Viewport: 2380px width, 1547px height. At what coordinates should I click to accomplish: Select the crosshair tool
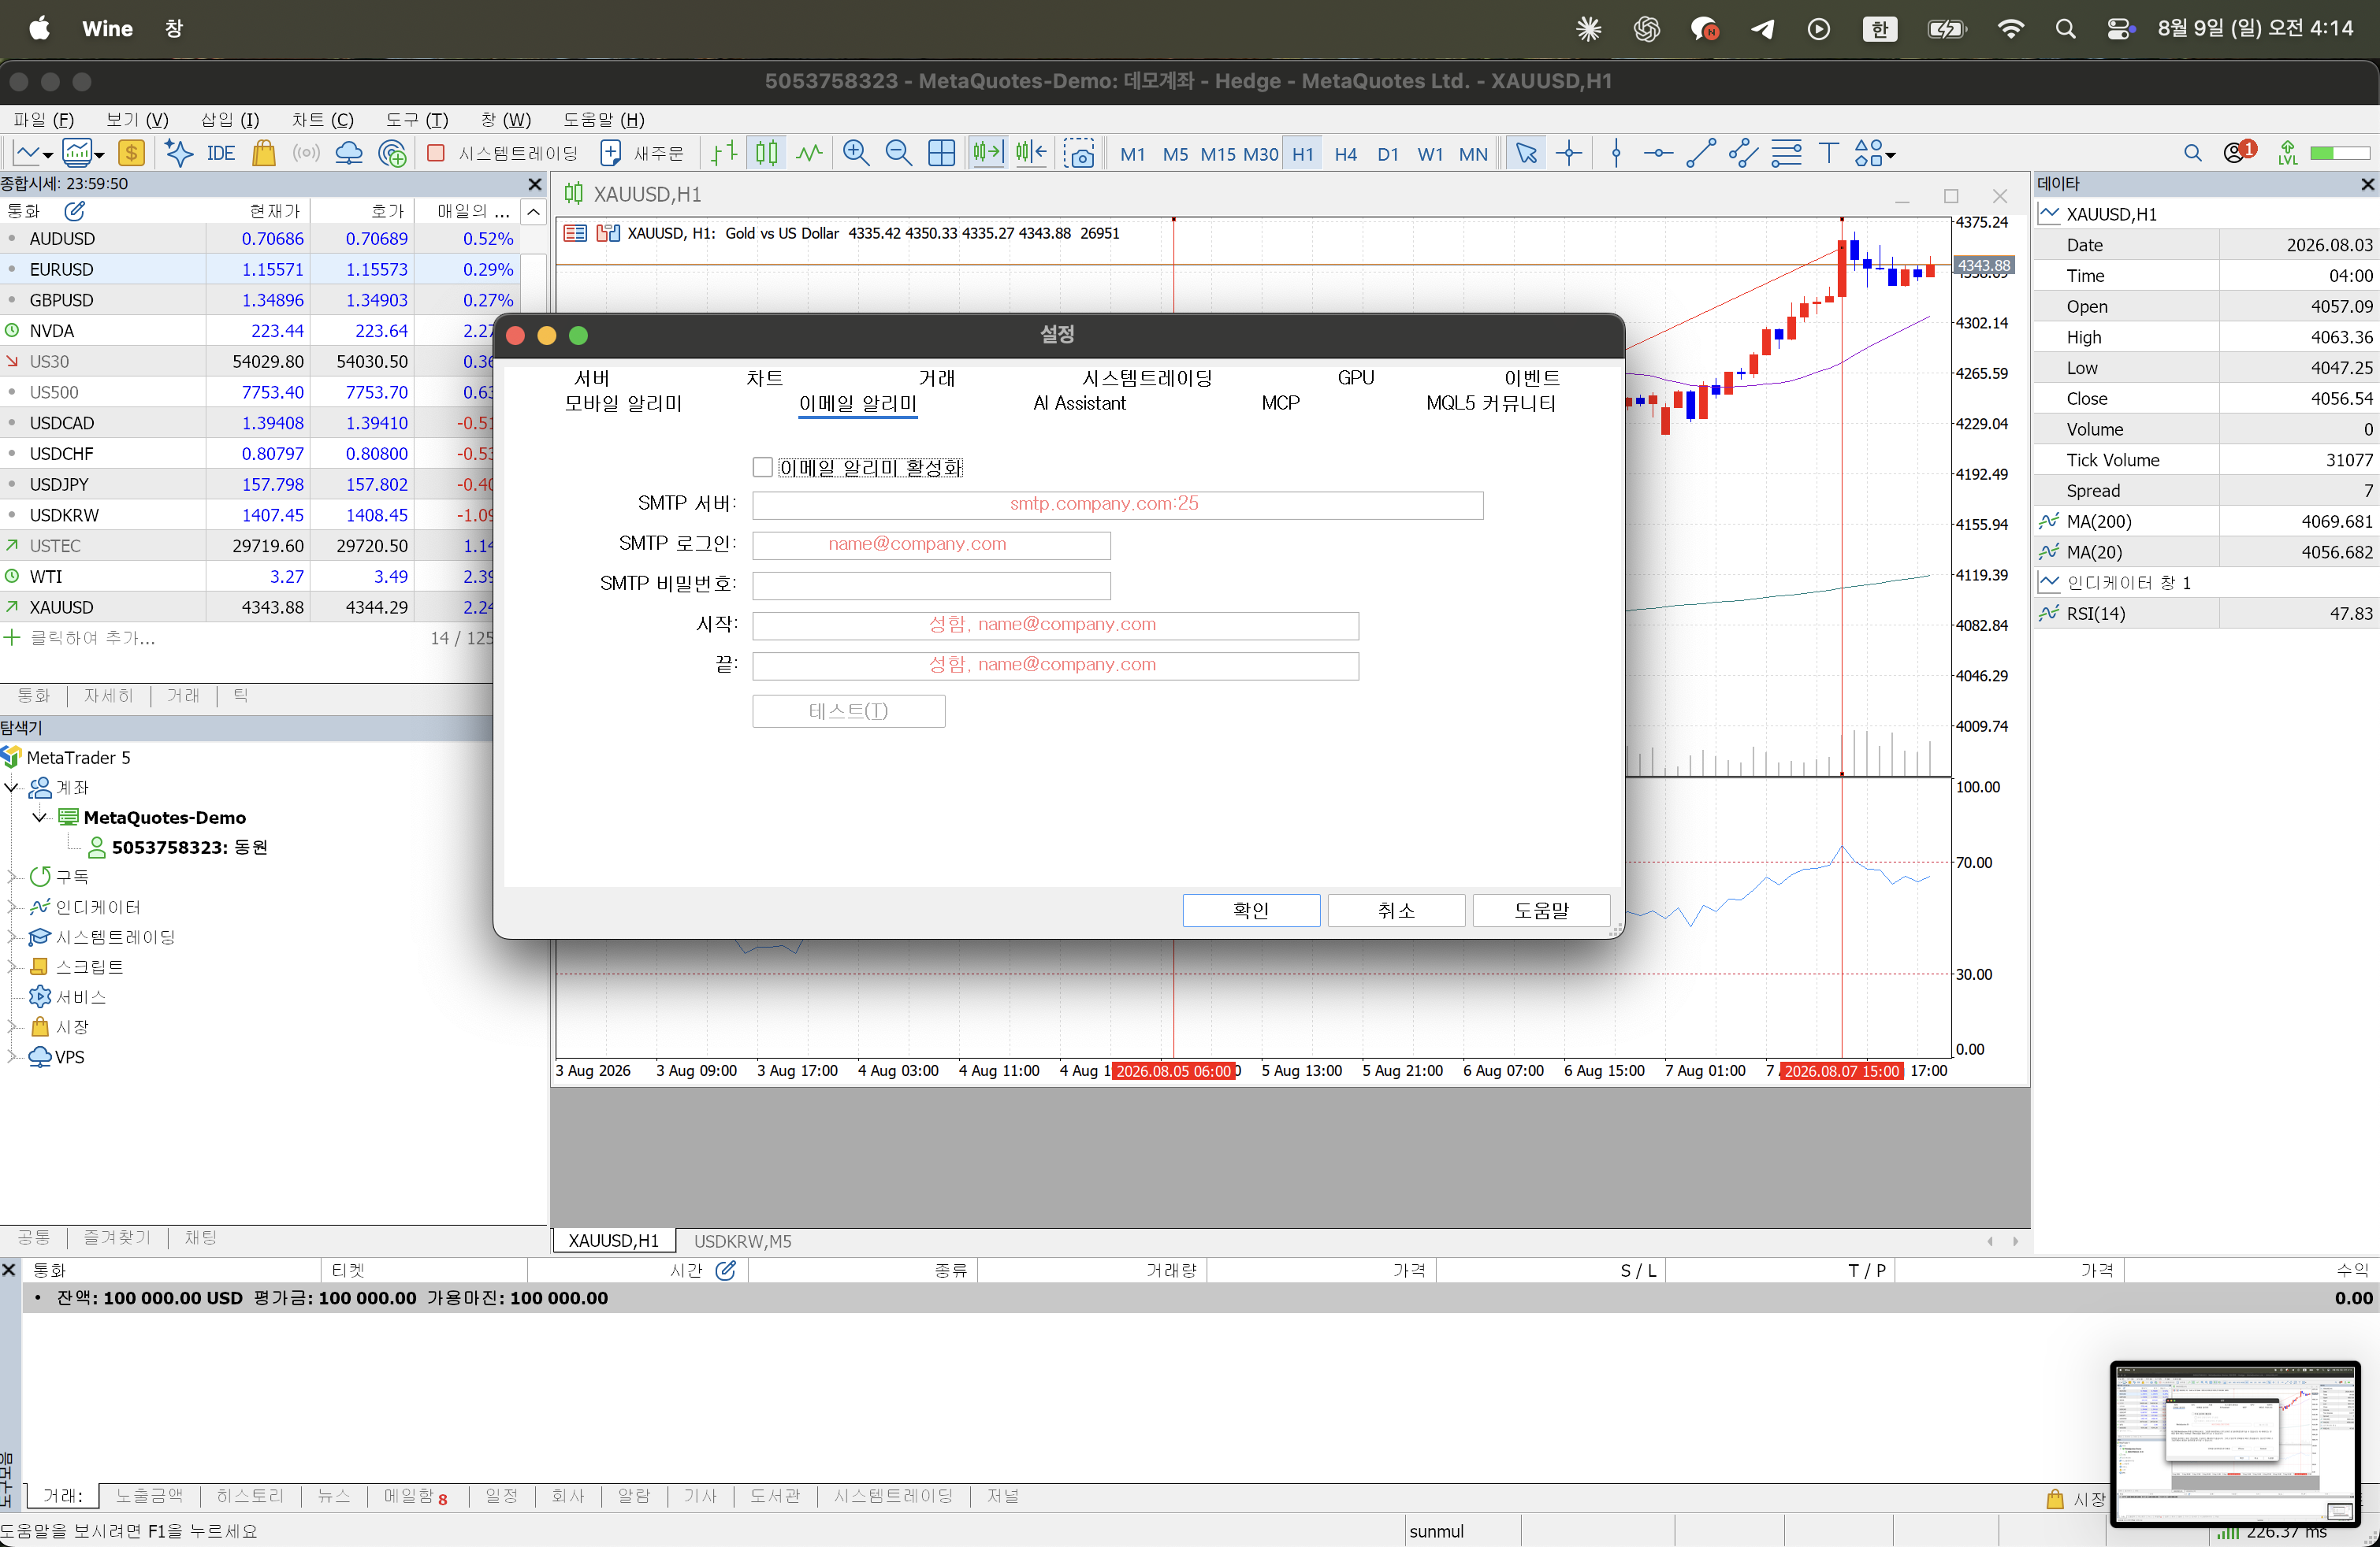click(1569, 153)
